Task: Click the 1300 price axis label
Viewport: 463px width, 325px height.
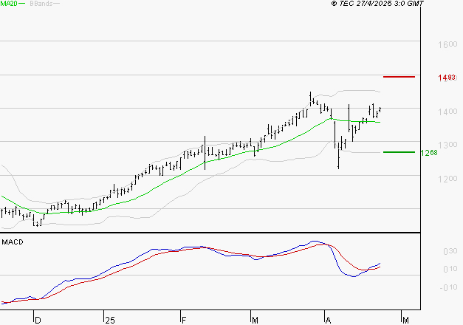Action: (x=447, y=145)
